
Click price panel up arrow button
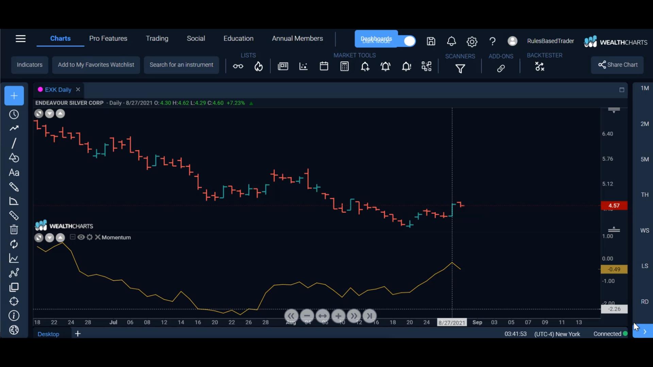pyautogui.click(x=60, y=114)
